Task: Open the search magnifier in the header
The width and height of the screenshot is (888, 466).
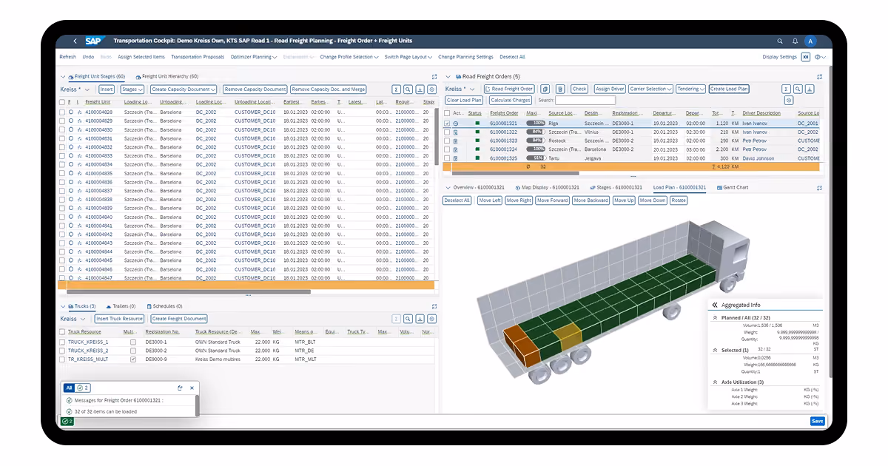Action: (780, 41)
